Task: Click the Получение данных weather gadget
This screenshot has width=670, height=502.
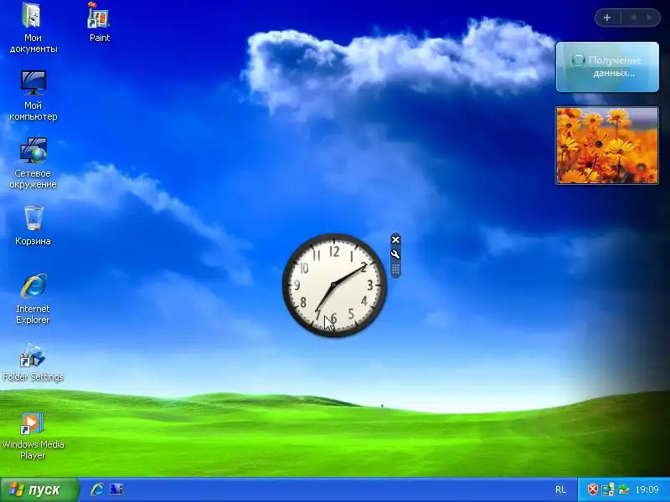Action: [x=607, y=67]
